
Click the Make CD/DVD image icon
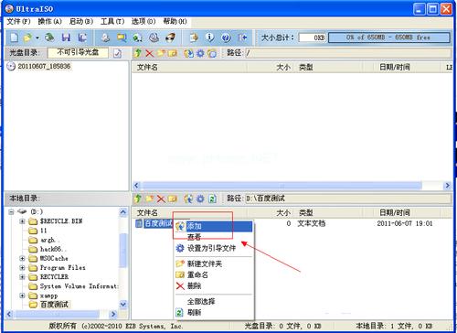tap(105, 38)
